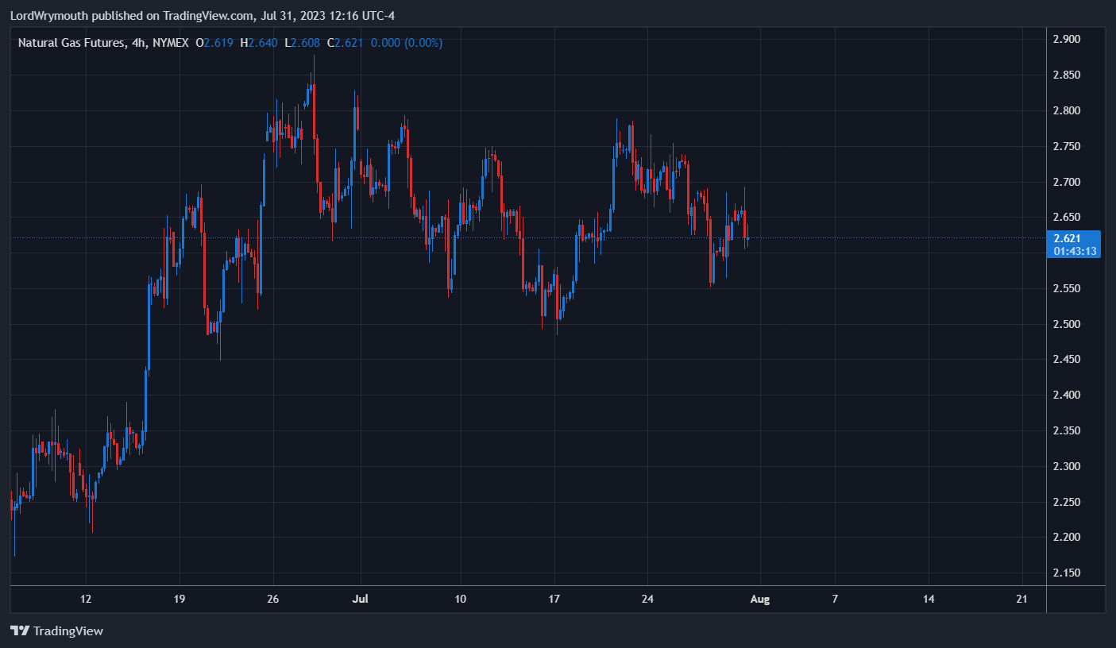The height and width of the screenshot is (648, 1116).
Task: Click the open value O2.619
Action: 214,43
